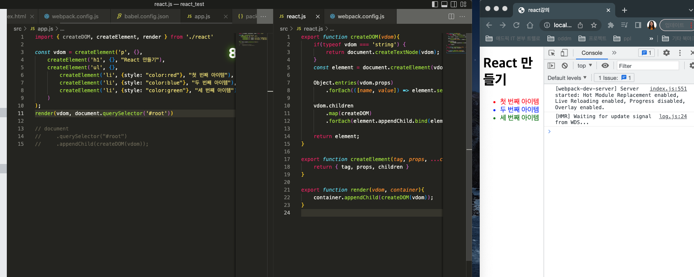
Task: Click the 업데이트 update button in Chrome
Action: pyautogui.click(x=677, y=25)
